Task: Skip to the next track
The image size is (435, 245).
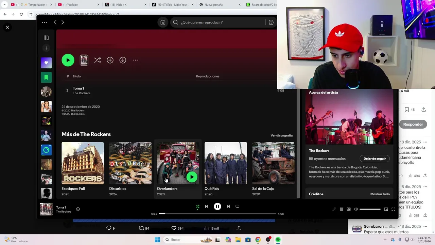Action: tap(228, 207)
